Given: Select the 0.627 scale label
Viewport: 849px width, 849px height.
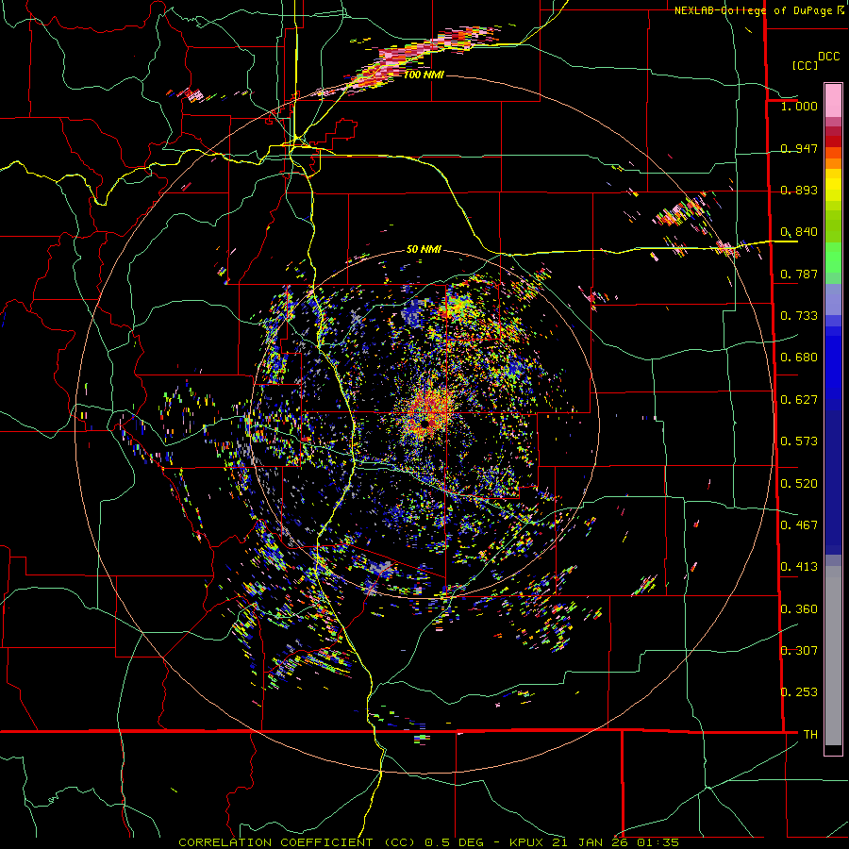Looking at the screenshot, I should coord(799,400).
